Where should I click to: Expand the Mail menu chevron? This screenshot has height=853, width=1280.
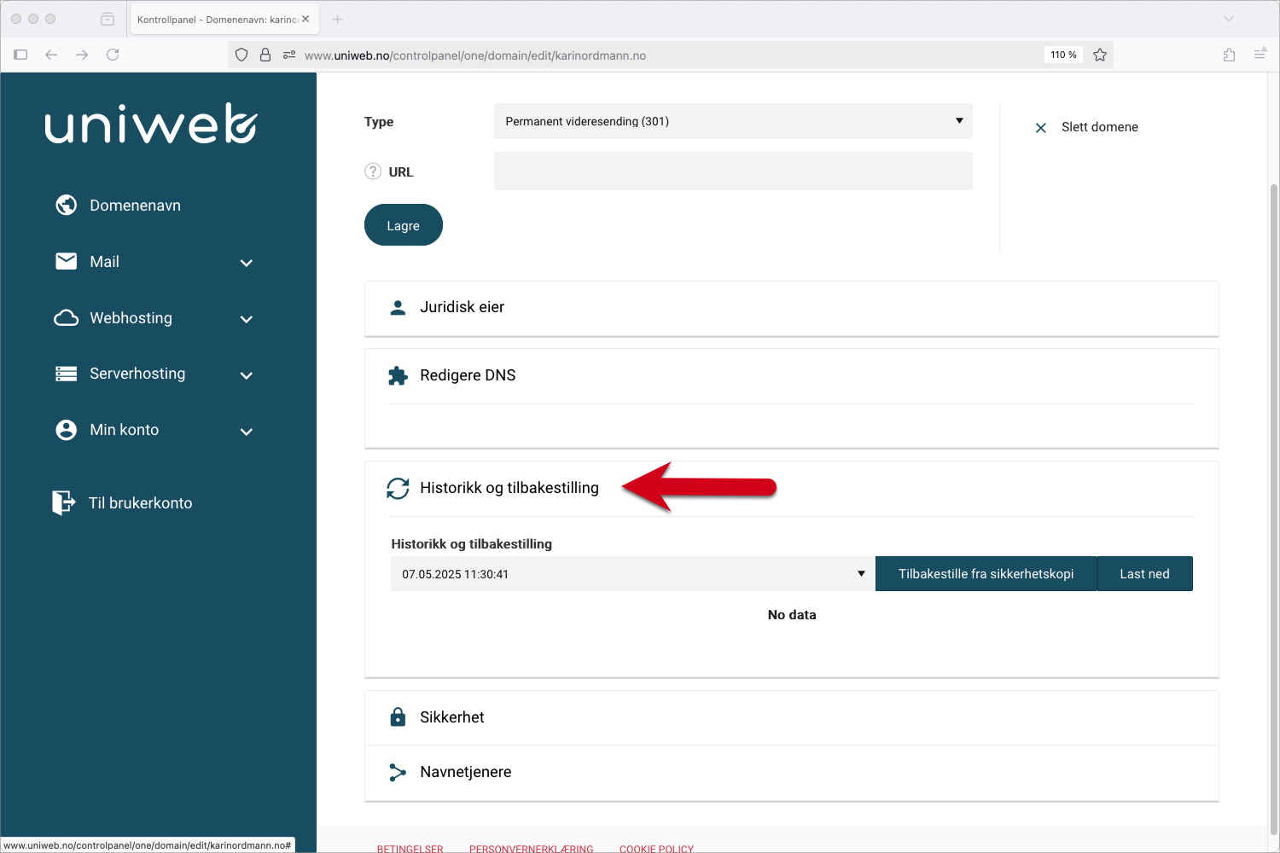[x=247, y=263]
